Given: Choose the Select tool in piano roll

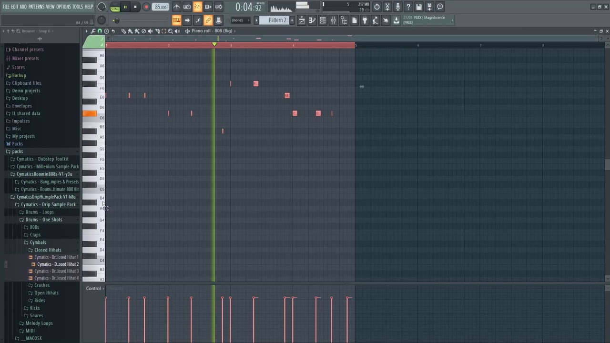Looking at the screenshot, I should 163,31.
